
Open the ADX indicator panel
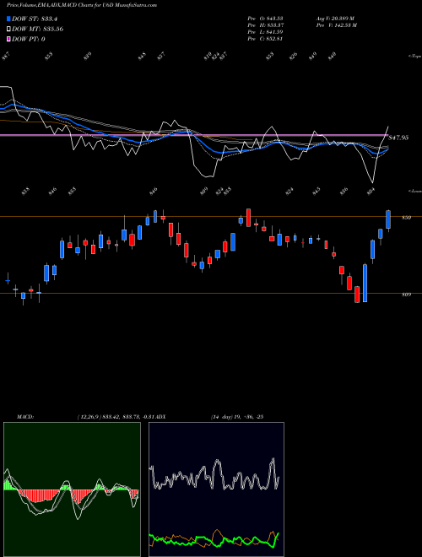(x=216, y=489)
